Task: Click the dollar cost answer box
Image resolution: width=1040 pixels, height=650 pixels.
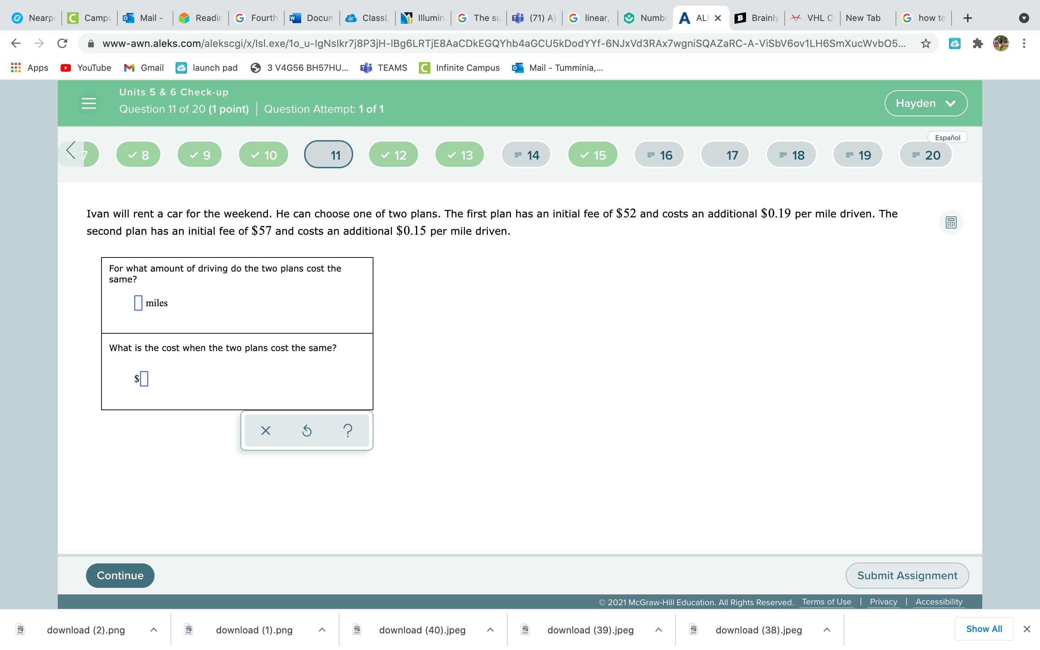Action: coord(144,379)
